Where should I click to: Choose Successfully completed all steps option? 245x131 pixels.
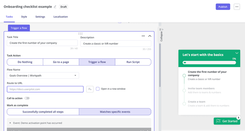43,112
